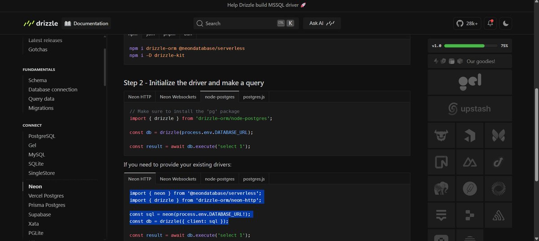The height and width of the screenshot is (241, 539).
Task: Open the feather circle sponsor logo
Action: pyautogui.click(x=470, y=189)
